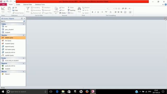Select Cut in Clipboard group
This screenshot has width=167, height=94.
point(15,8)
